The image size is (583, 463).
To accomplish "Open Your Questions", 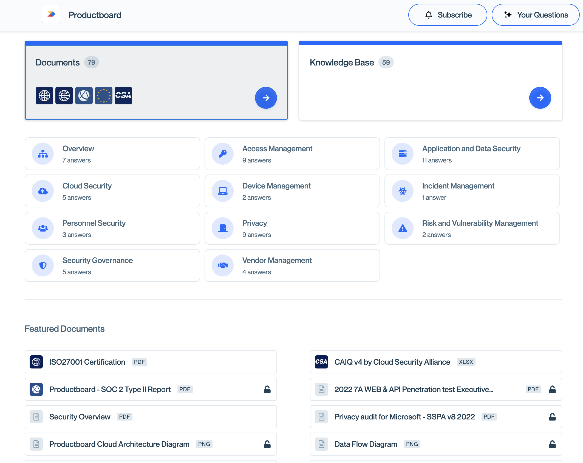I will coord(535,15).
